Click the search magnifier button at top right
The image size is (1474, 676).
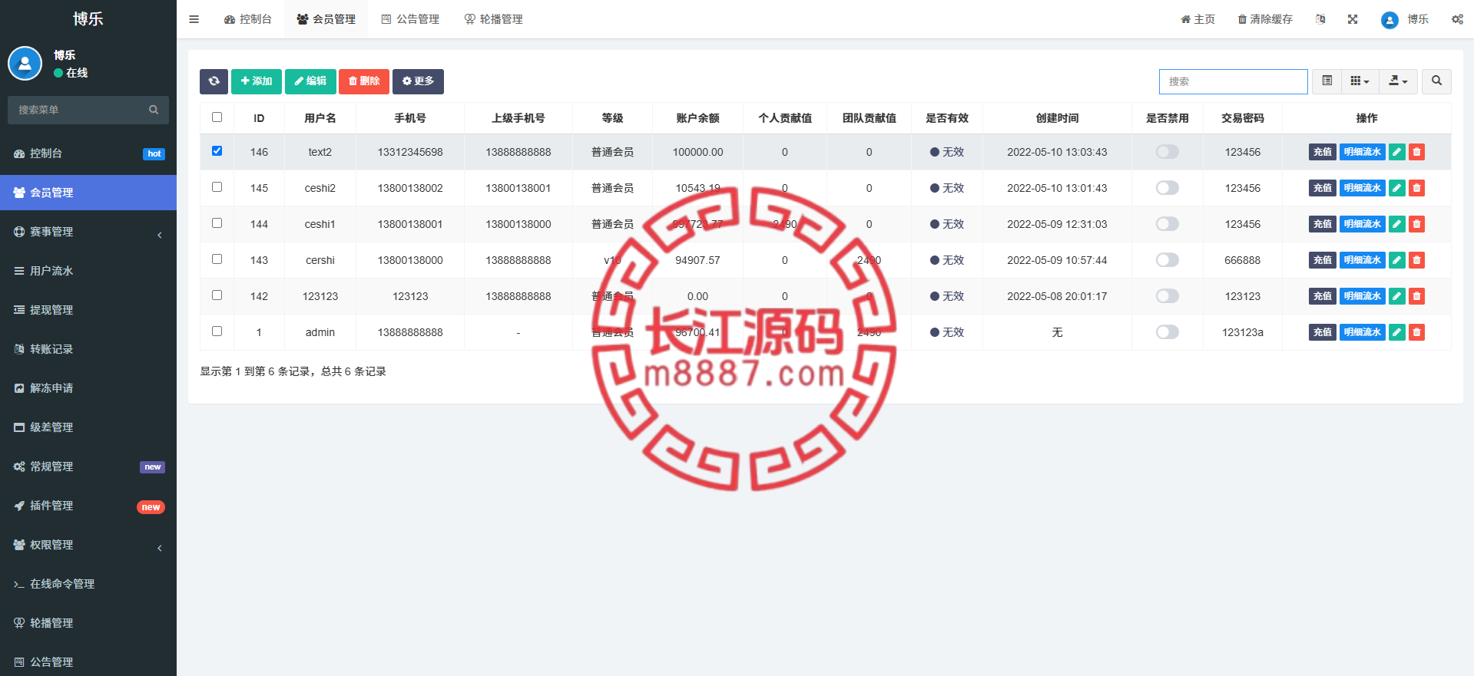coord(1436,81)
